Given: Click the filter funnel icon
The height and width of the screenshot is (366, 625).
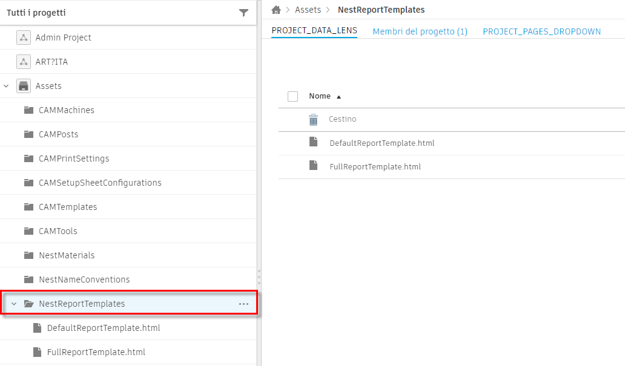Looking at the screenshot, I should pyautogui.click(x=243, y=12).
